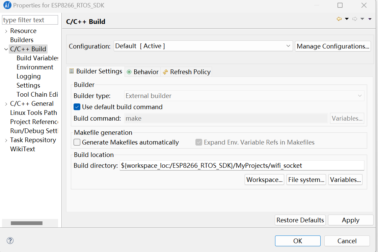Select Build Variables in the tree
Viewport: 378px width, 252px height.
(x=37, y=58)
